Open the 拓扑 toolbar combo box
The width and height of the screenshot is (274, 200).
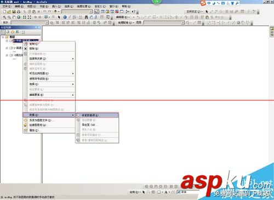coord(30,22)
